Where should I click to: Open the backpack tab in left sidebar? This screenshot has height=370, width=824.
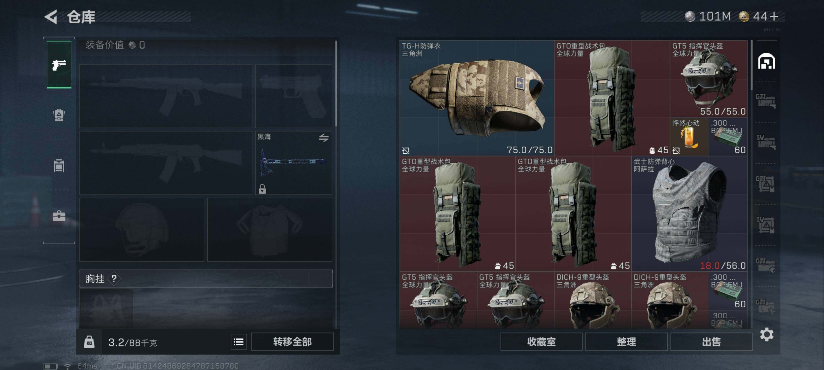coord(59,115)
